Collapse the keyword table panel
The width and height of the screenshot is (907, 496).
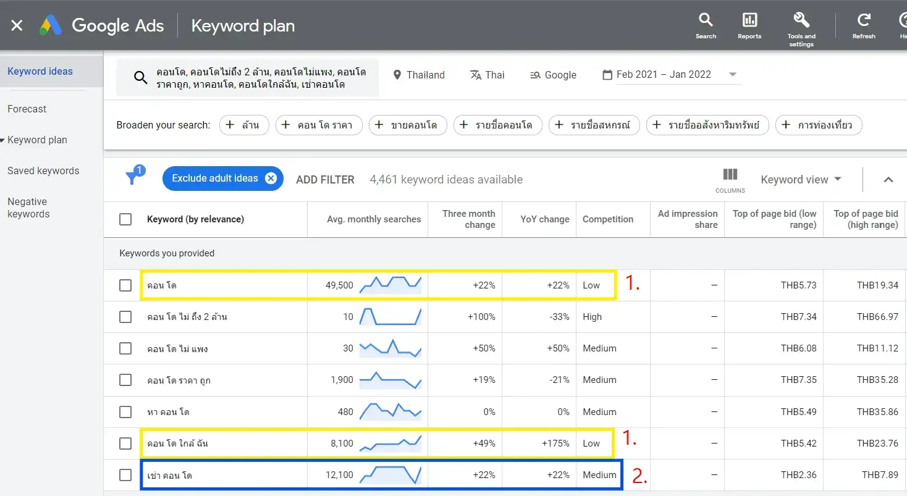[x=888, y=179]
